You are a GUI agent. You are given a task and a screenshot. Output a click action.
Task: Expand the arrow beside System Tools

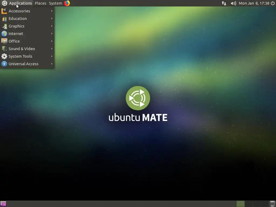point(52,56)
